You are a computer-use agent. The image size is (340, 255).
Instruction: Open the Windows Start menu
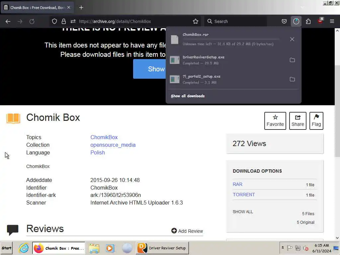[7, 248]
